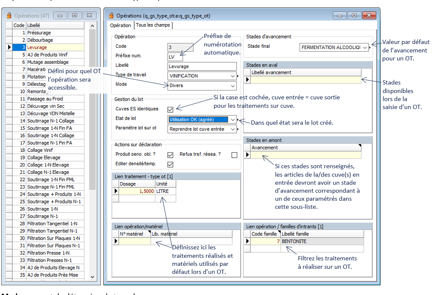Click the row marker in Stades en amont
This screenshot has height=295, width=436.
point(248,155)
